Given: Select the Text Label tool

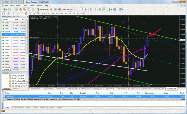Looking at the screenshot, I should [38, 13].
